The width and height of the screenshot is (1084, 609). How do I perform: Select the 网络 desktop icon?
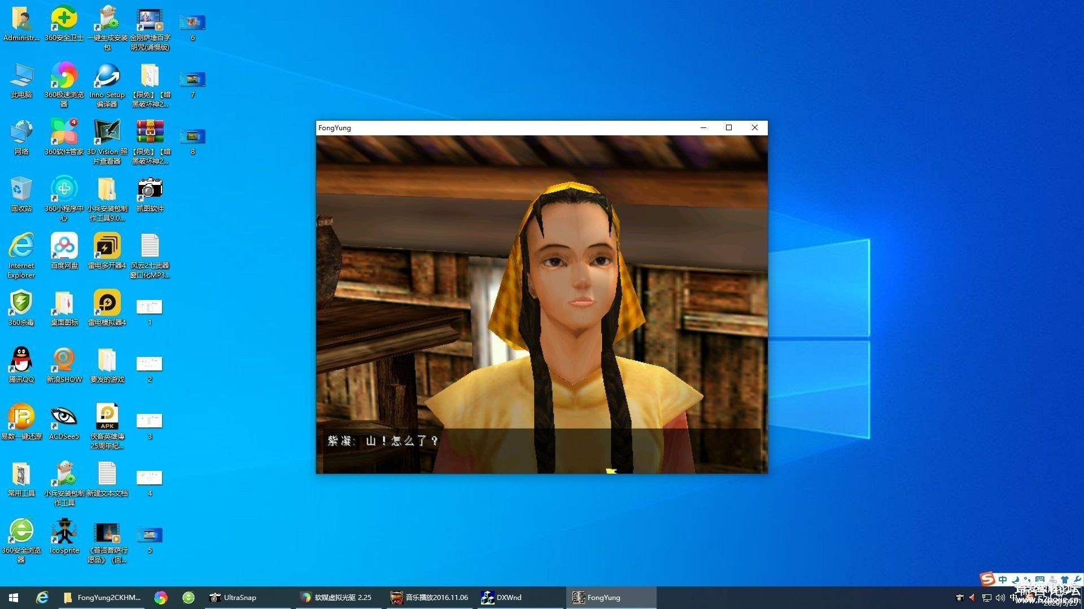tap(21, 138)
